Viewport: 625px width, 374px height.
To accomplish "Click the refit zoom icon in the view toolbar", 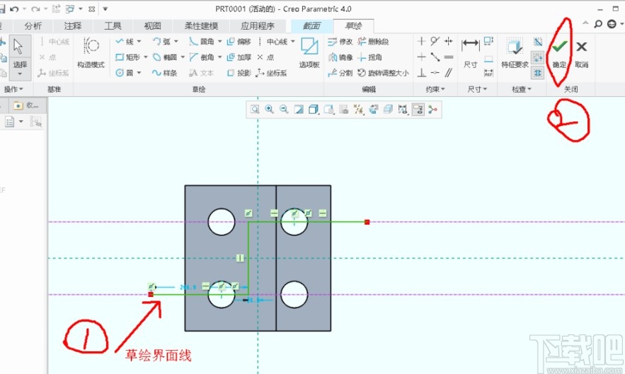I will [254, 109].
